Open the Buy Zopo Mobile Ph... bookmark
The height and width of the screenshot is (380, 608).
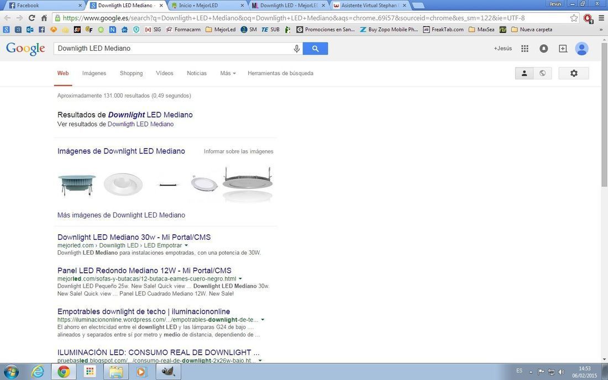tap(389, 29)
